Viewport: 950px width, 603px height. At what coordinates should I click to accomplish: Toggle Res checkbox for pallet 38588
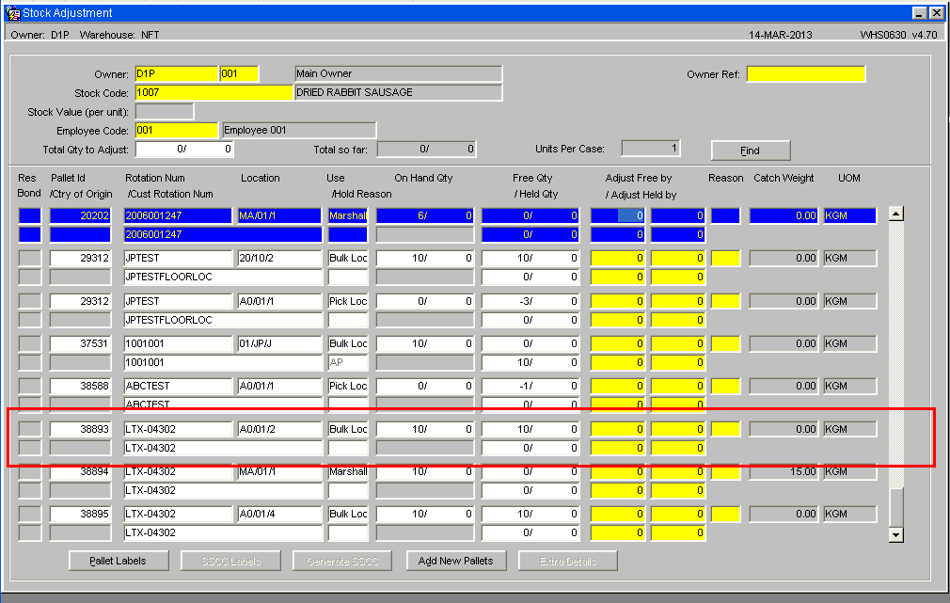30,386
